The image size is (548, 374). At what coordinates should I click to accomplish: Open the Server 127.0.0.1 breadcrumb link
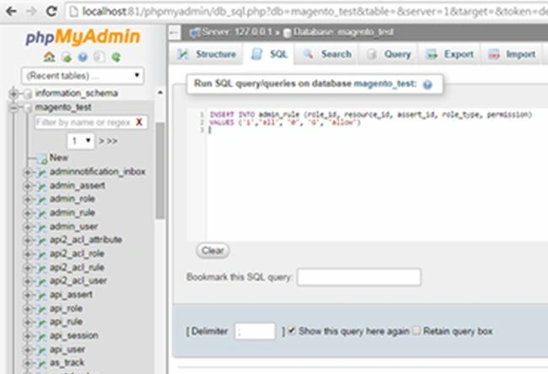pyautogui.click(x=236, y=32)
